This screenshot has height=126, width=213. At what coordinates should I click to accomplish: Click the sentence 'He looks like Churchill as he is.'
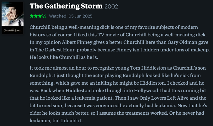coord(64,57)
